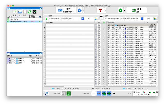Image resolution: width=165 pixels, height=105 pixels.
Task: Expand the 2019-06 folder in summary
Action: pyautogui.click(x=15, y=63)
